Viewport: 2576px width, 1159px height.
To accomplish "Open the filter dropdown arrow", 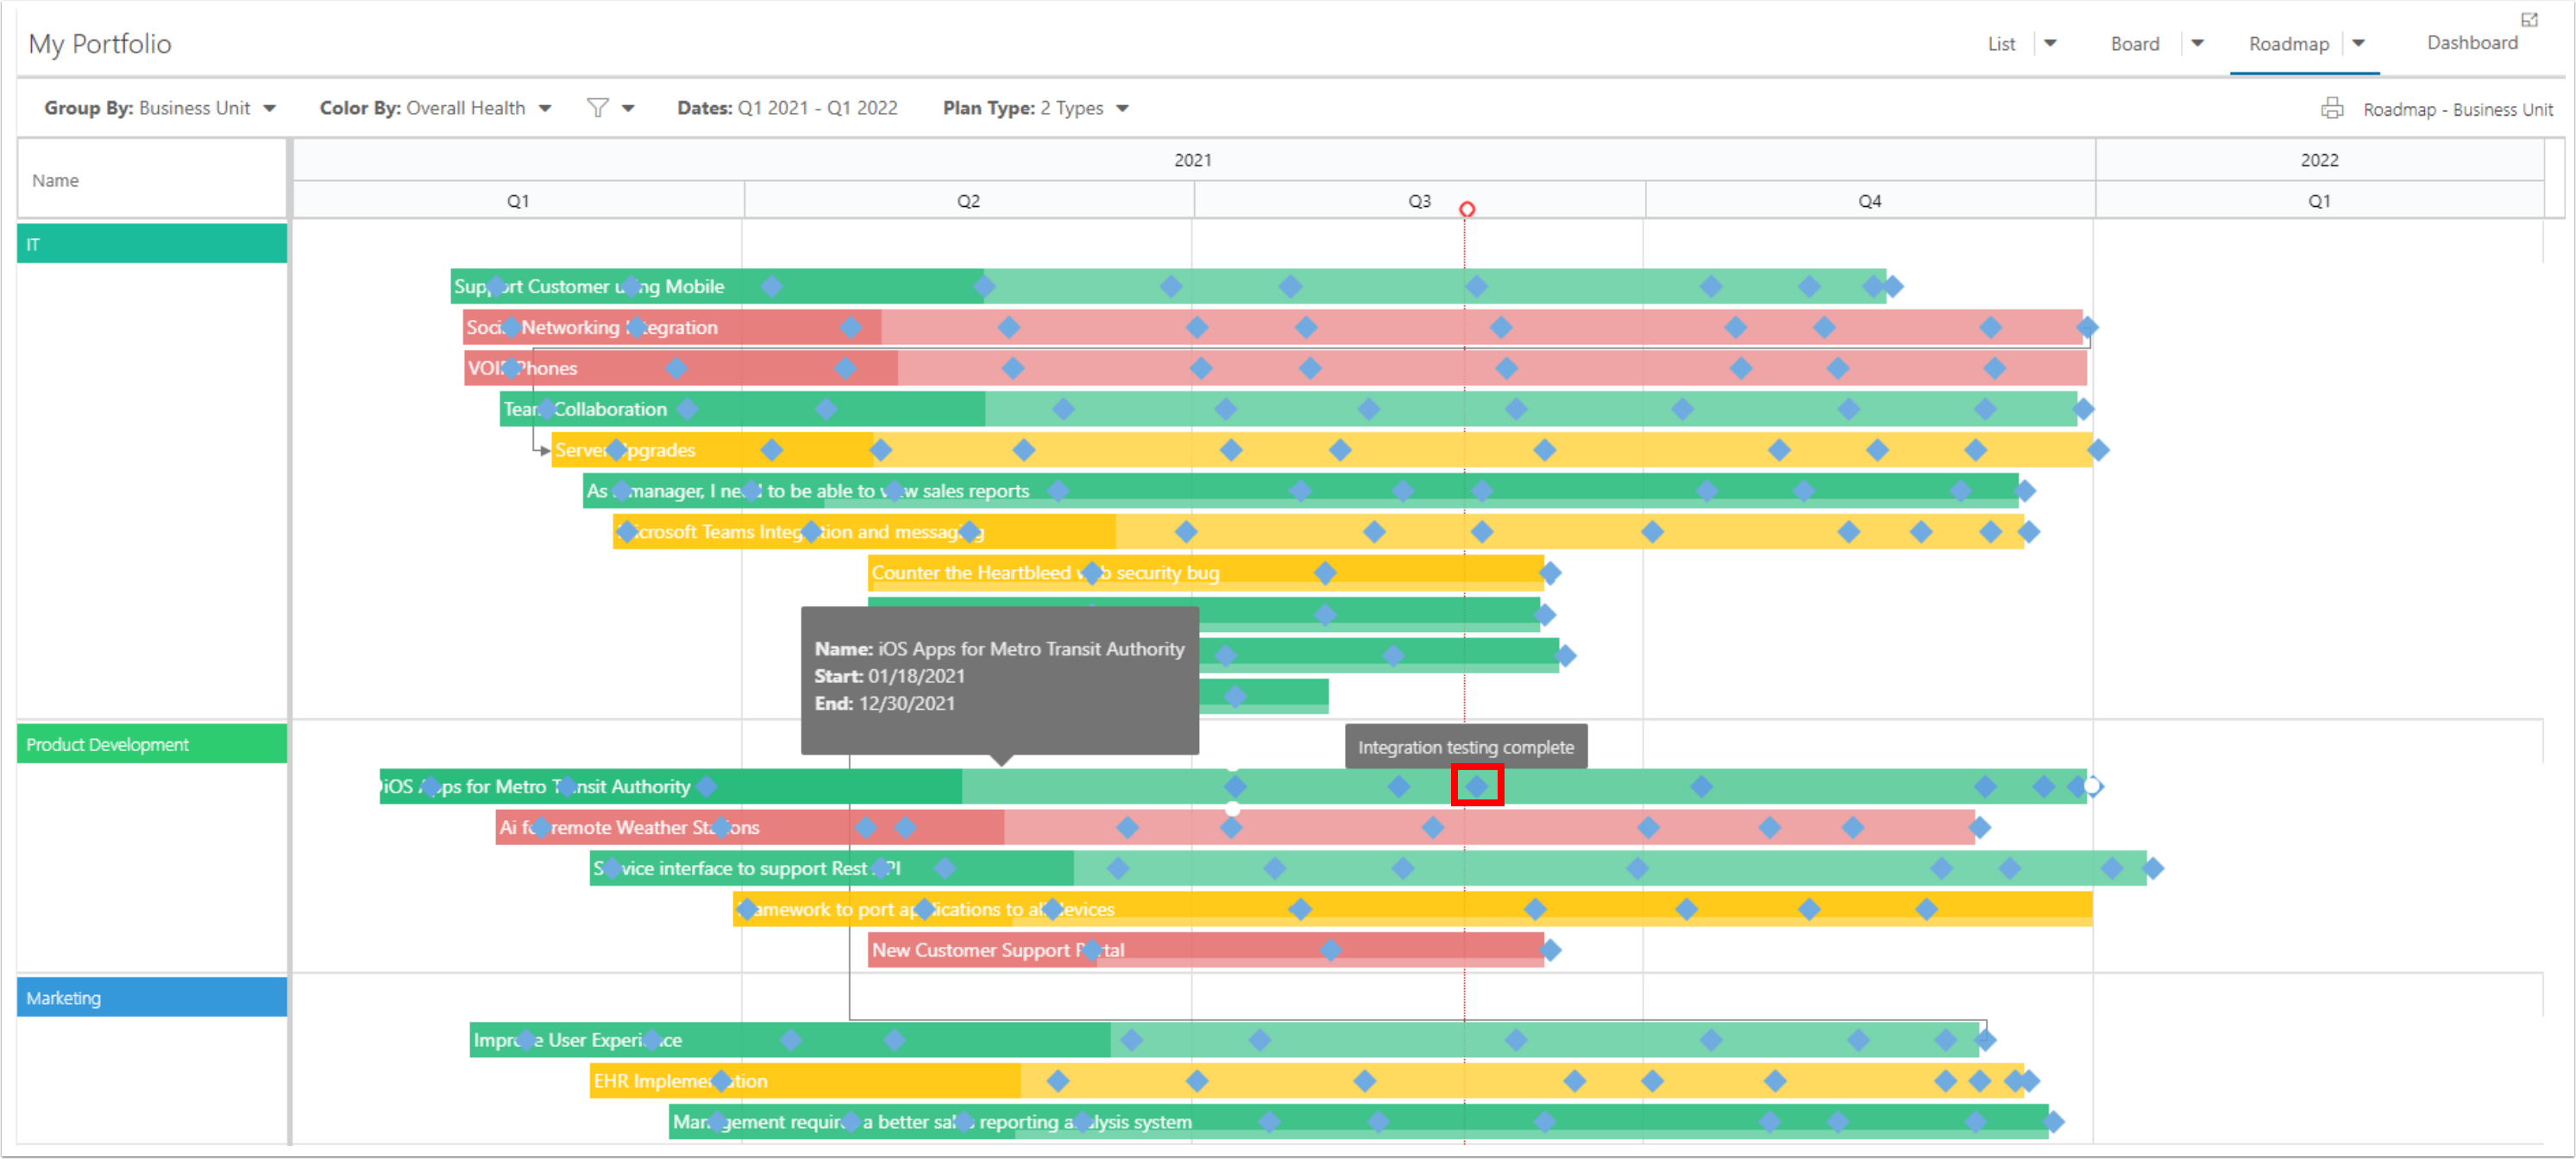I will click(x=628, y=108).
